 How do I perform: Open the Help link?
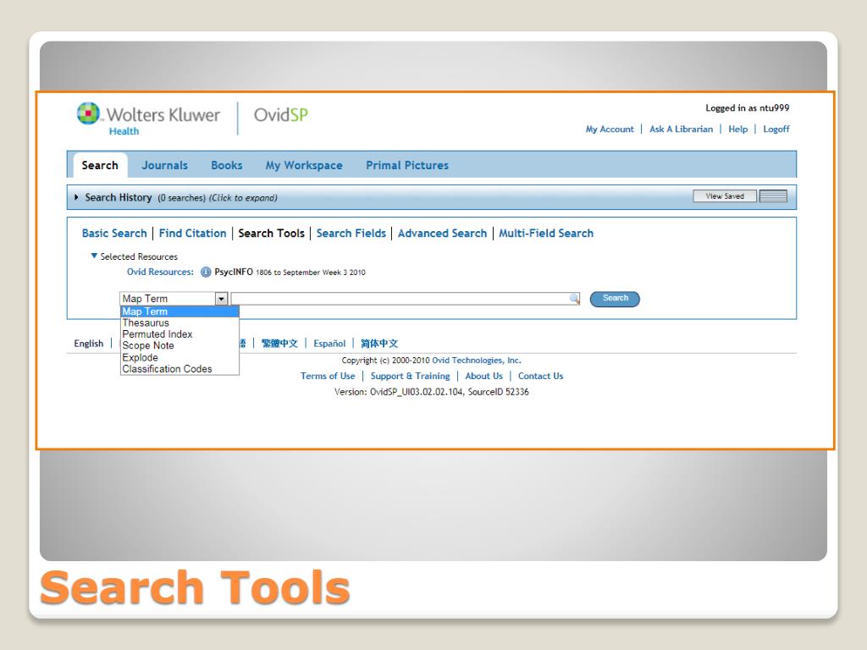tap(738, 129)
